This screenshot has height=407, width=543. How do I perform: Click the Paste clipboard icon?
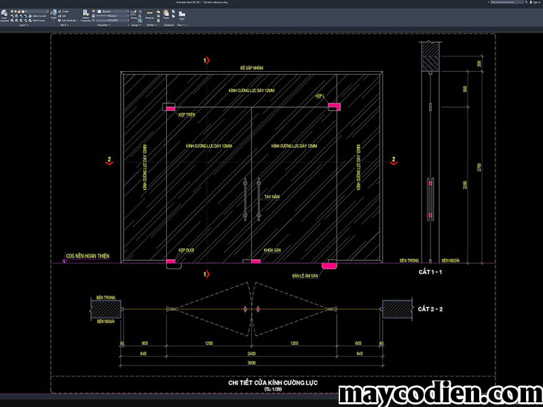coord(166,14)
